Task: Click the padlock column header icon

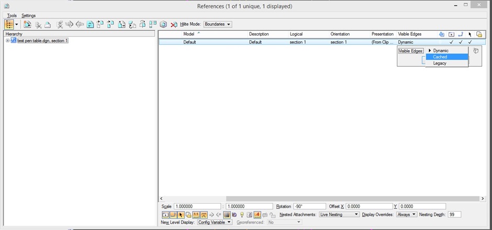Action: pos(479,34)
